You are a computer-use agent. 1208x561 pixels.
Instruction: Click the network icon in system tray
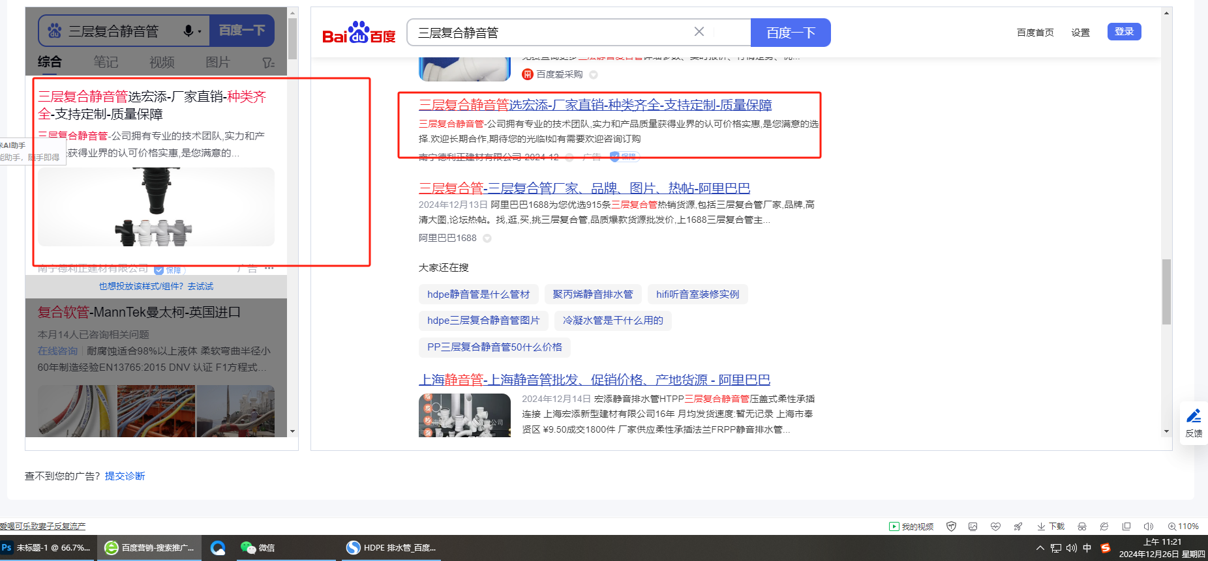[1055, 548]
